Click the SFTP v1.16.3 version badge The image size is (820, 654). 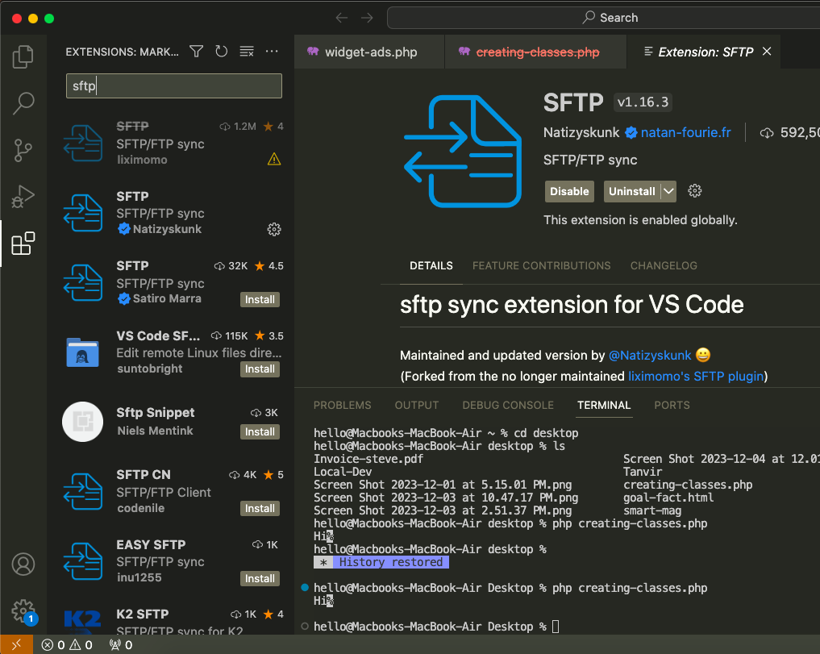pyautogui.click(x=643, y=102)
